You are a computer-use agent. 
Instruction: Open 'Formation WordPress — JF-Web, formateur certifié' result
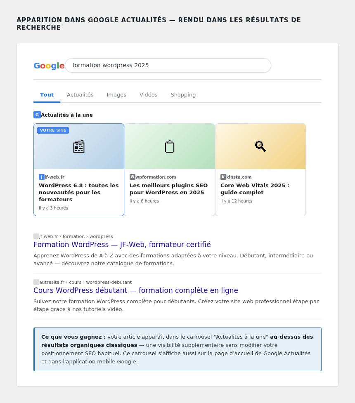(122, 245)
